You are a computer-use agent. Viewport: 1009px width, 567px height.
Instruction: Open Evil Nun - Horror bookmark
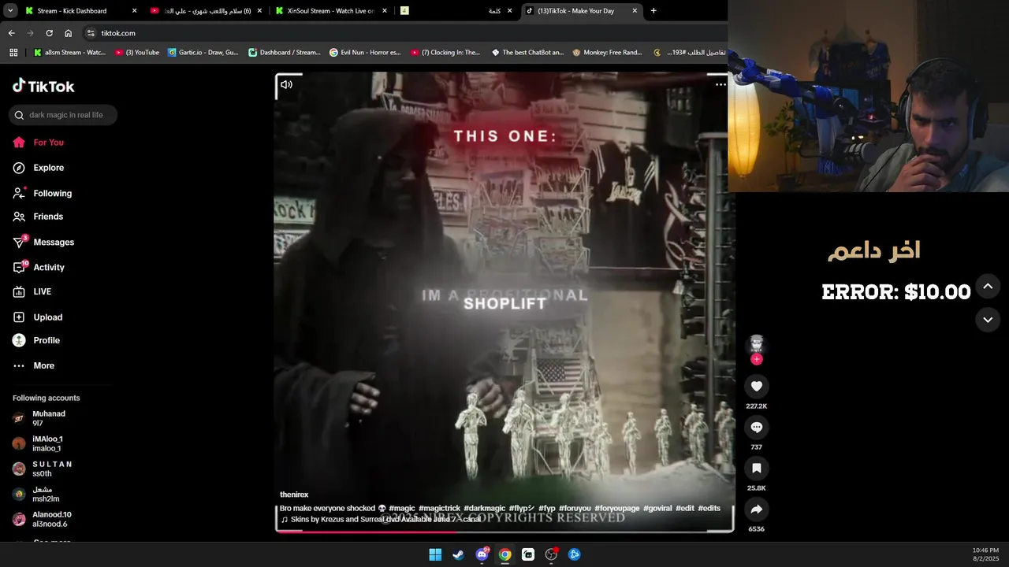[x=365, y=53]
